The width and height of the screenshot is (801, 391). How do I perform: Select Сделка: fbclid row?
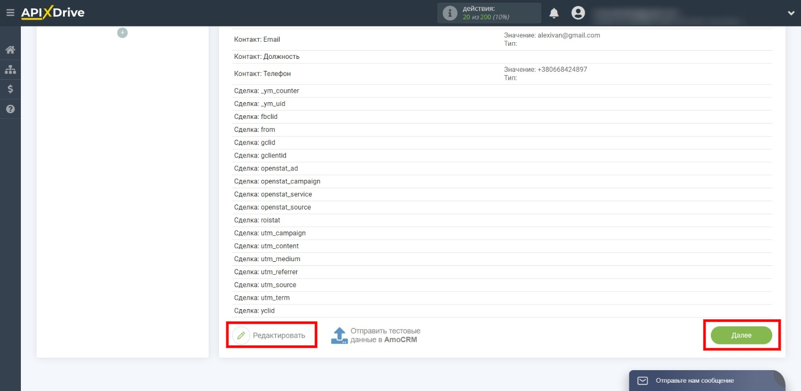[502, 117]
